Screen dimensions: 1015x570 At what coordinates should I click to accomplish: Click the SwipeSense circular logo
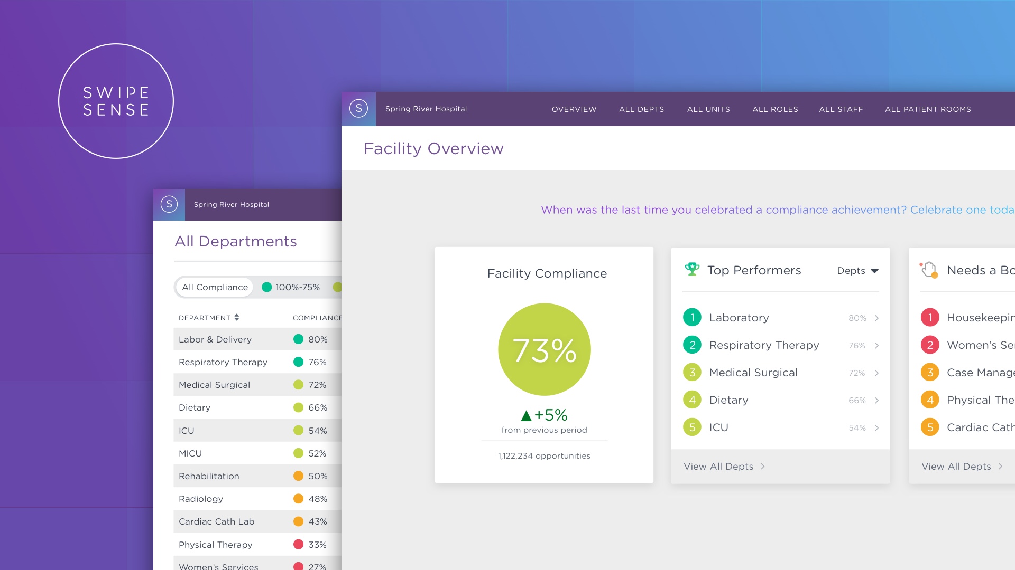pos(116,101)
